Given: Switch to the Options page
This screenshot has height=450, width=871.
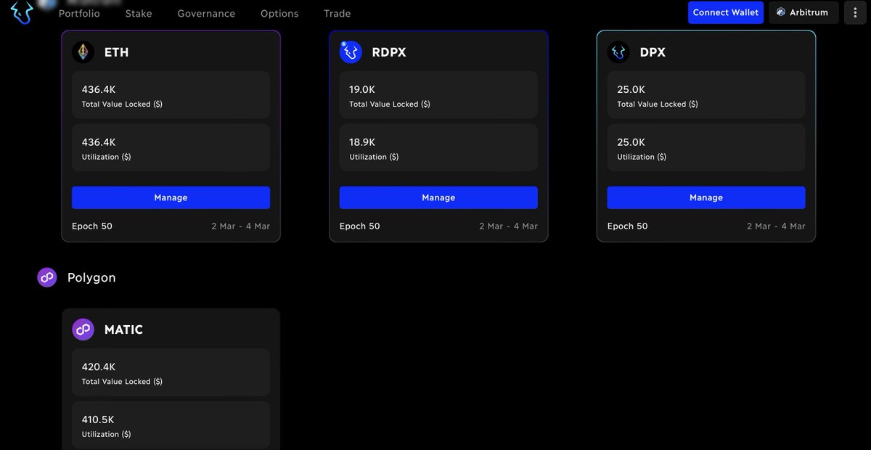Looking at the screenshot, I should click(279, 13).
